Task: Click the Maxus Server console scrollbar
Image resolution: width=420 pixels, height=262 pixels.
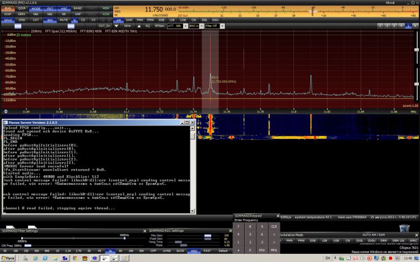Action: coord(192,169)
